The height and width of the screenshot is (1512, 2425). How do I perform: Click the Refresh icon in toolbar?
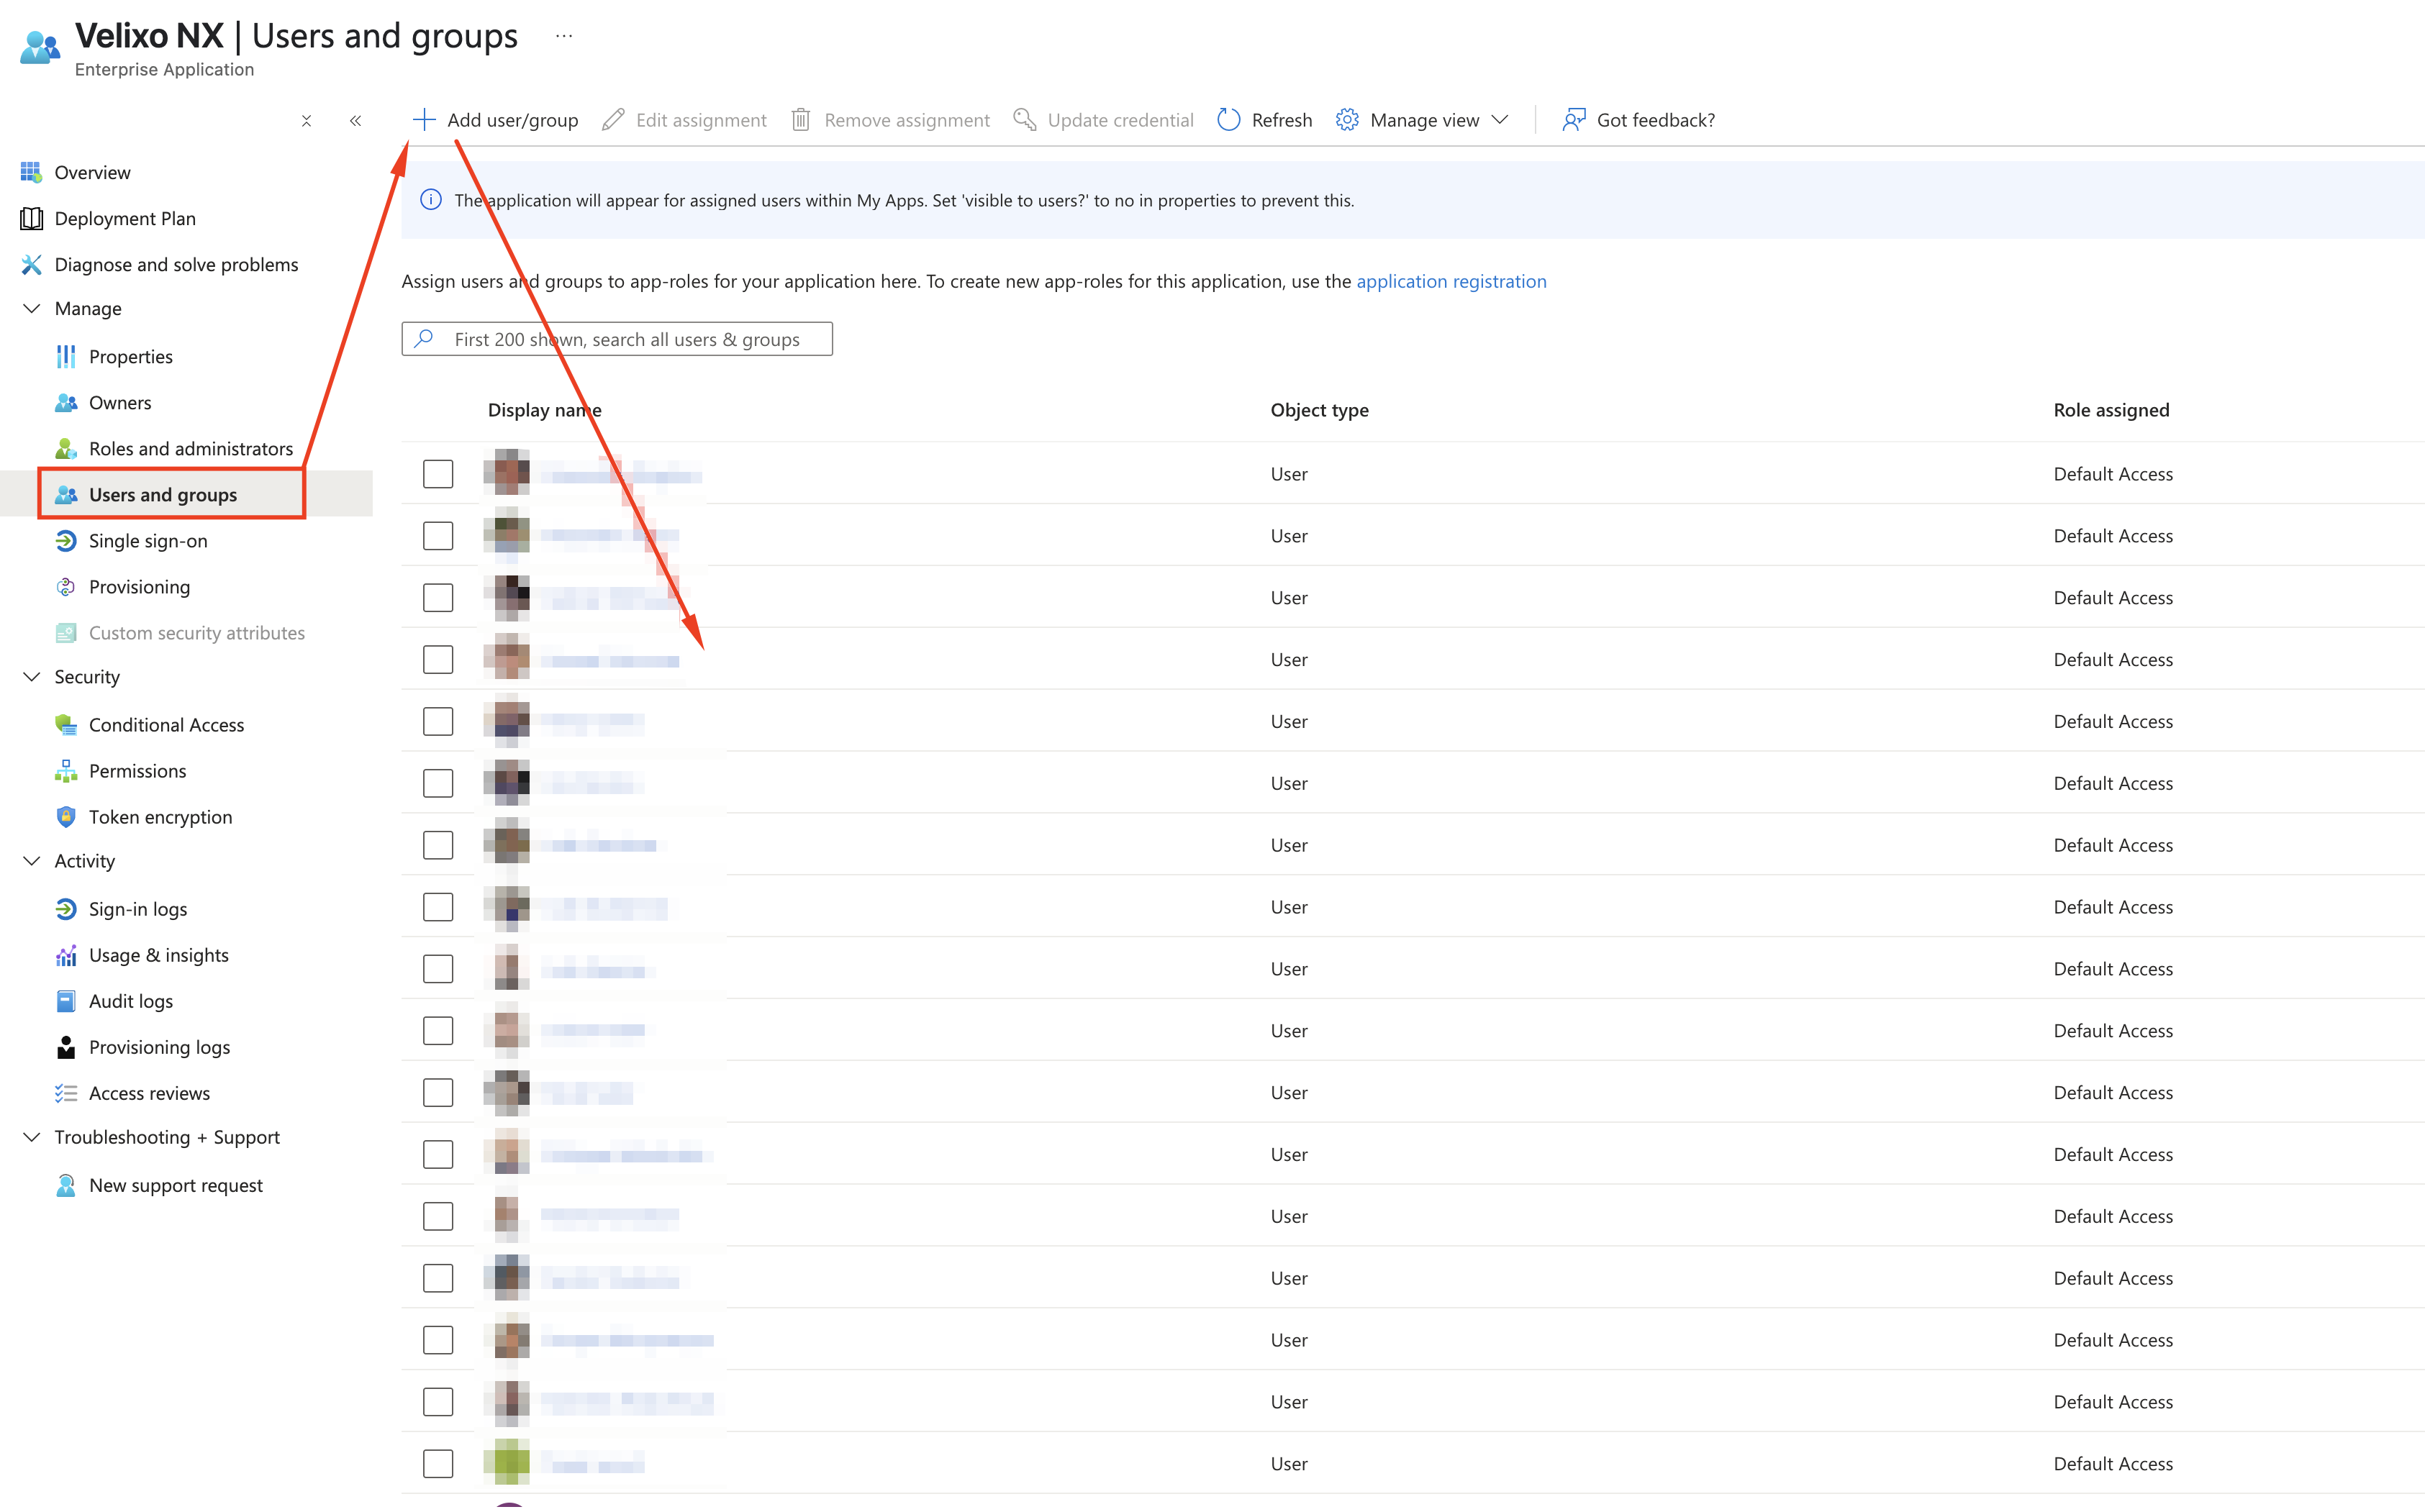point(1228,120)
